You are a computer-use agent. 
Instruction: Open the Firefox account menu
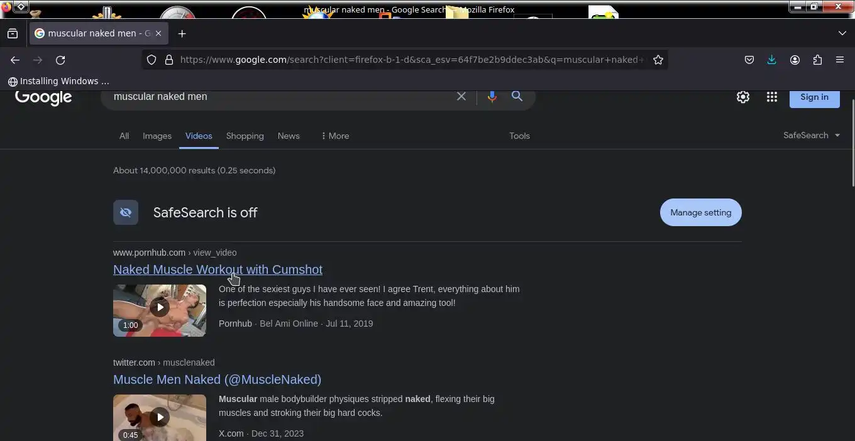coord(795,60)
